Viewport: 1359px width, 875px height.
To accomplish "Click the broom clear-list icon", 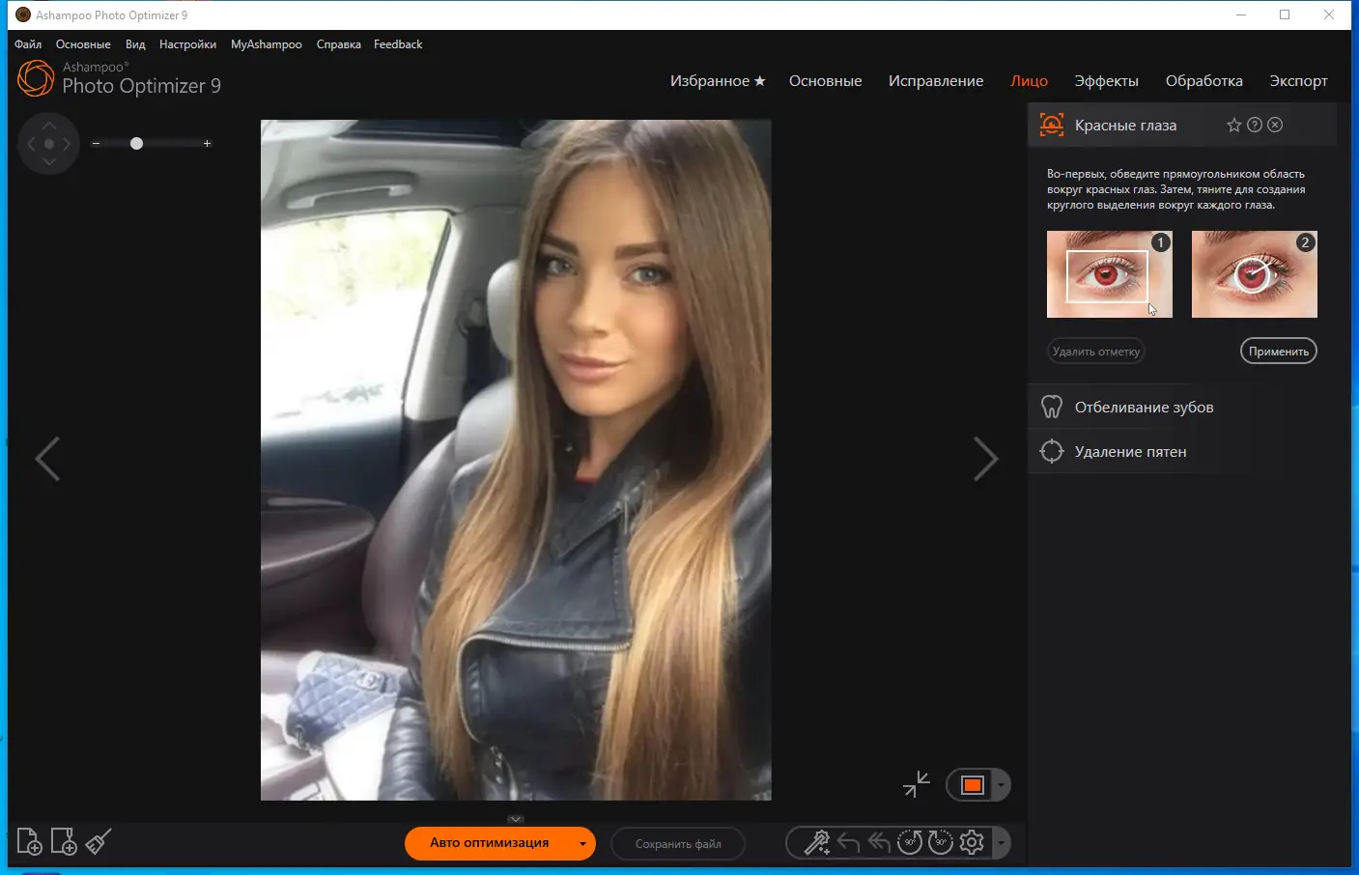I will [x=99, y=842].
